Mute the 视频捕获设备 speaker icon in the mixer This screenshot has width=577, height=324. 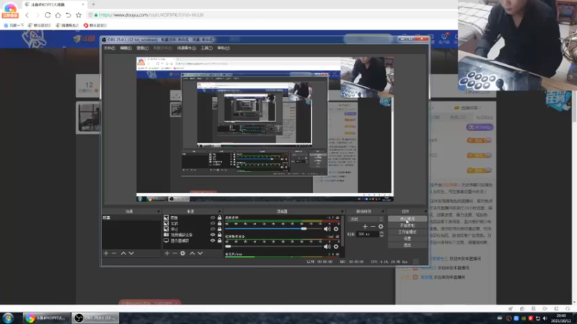pos(327,246)
